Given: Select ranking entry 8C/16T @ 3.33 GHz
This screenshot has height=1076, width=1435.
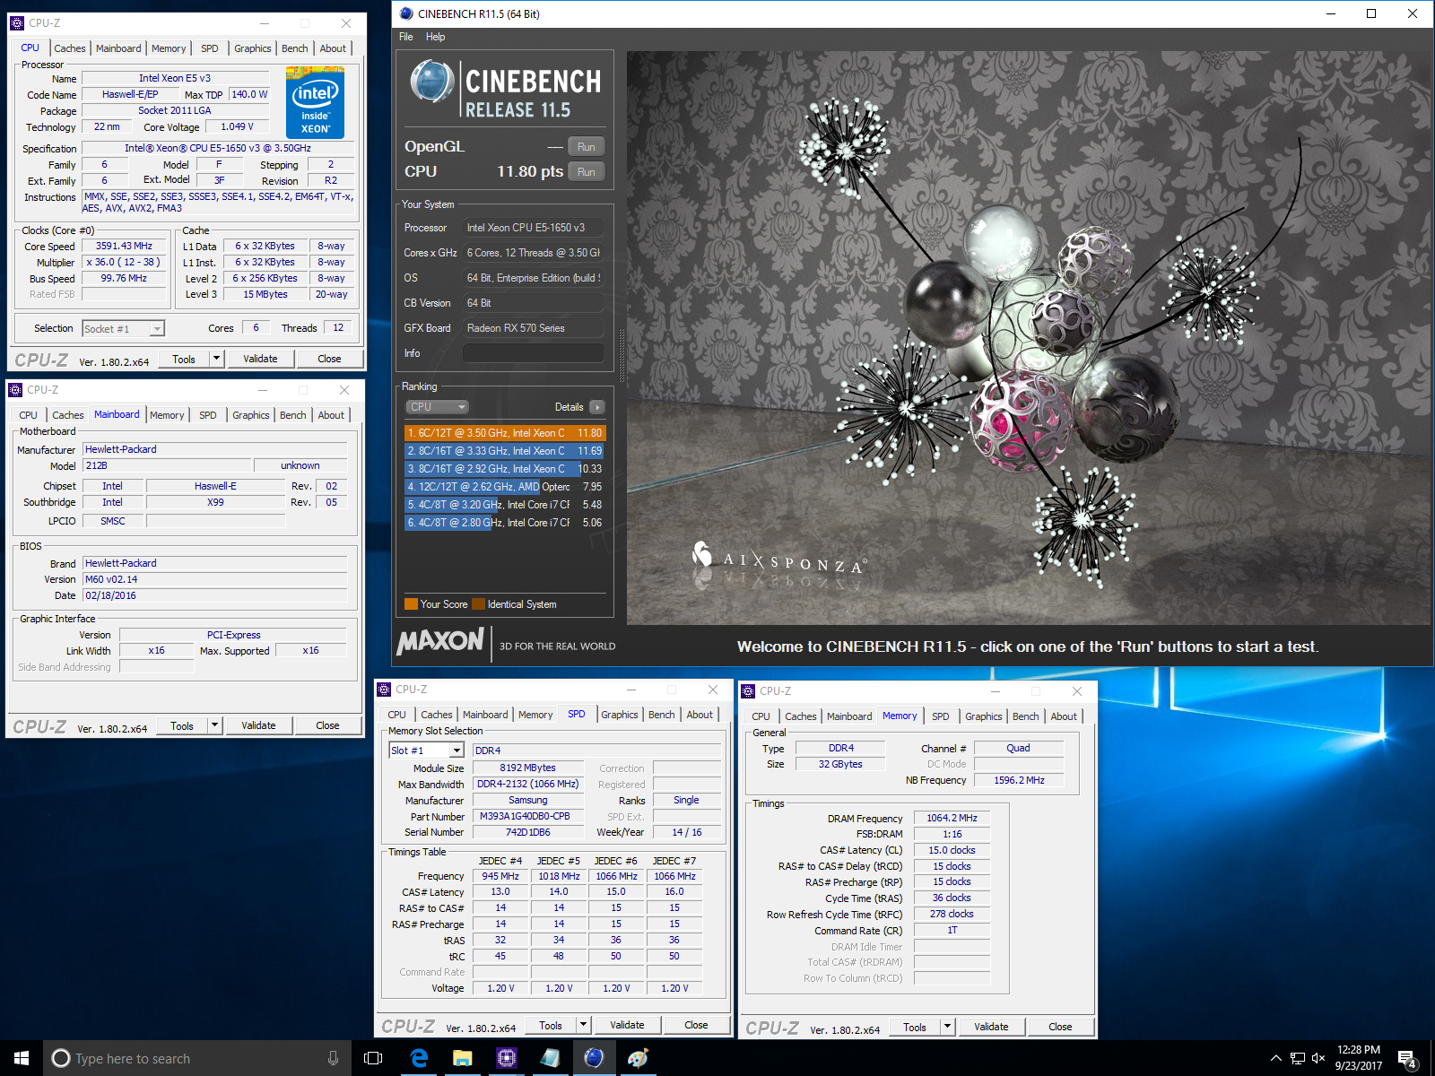Looking at the screenshot, I should [x=505, y=451].
